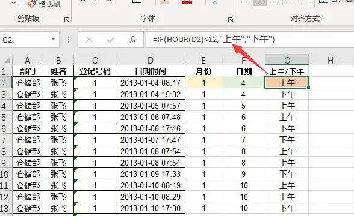Screen dimensions: 354x216
Task: Select column G header
Action: pos(287,60)
